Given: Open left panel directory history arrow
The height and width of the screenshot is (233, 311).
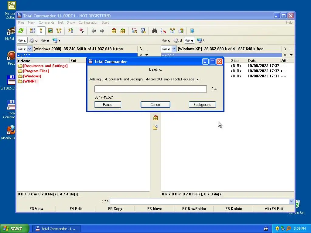Looking at the screenshot, I should click(147, 55).
